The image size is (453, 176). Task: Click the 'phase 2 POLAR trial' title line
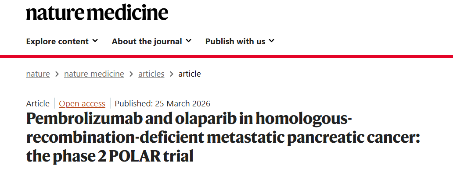110,156
